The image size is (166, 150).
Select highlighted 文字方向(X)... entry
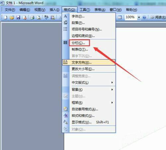89,62
